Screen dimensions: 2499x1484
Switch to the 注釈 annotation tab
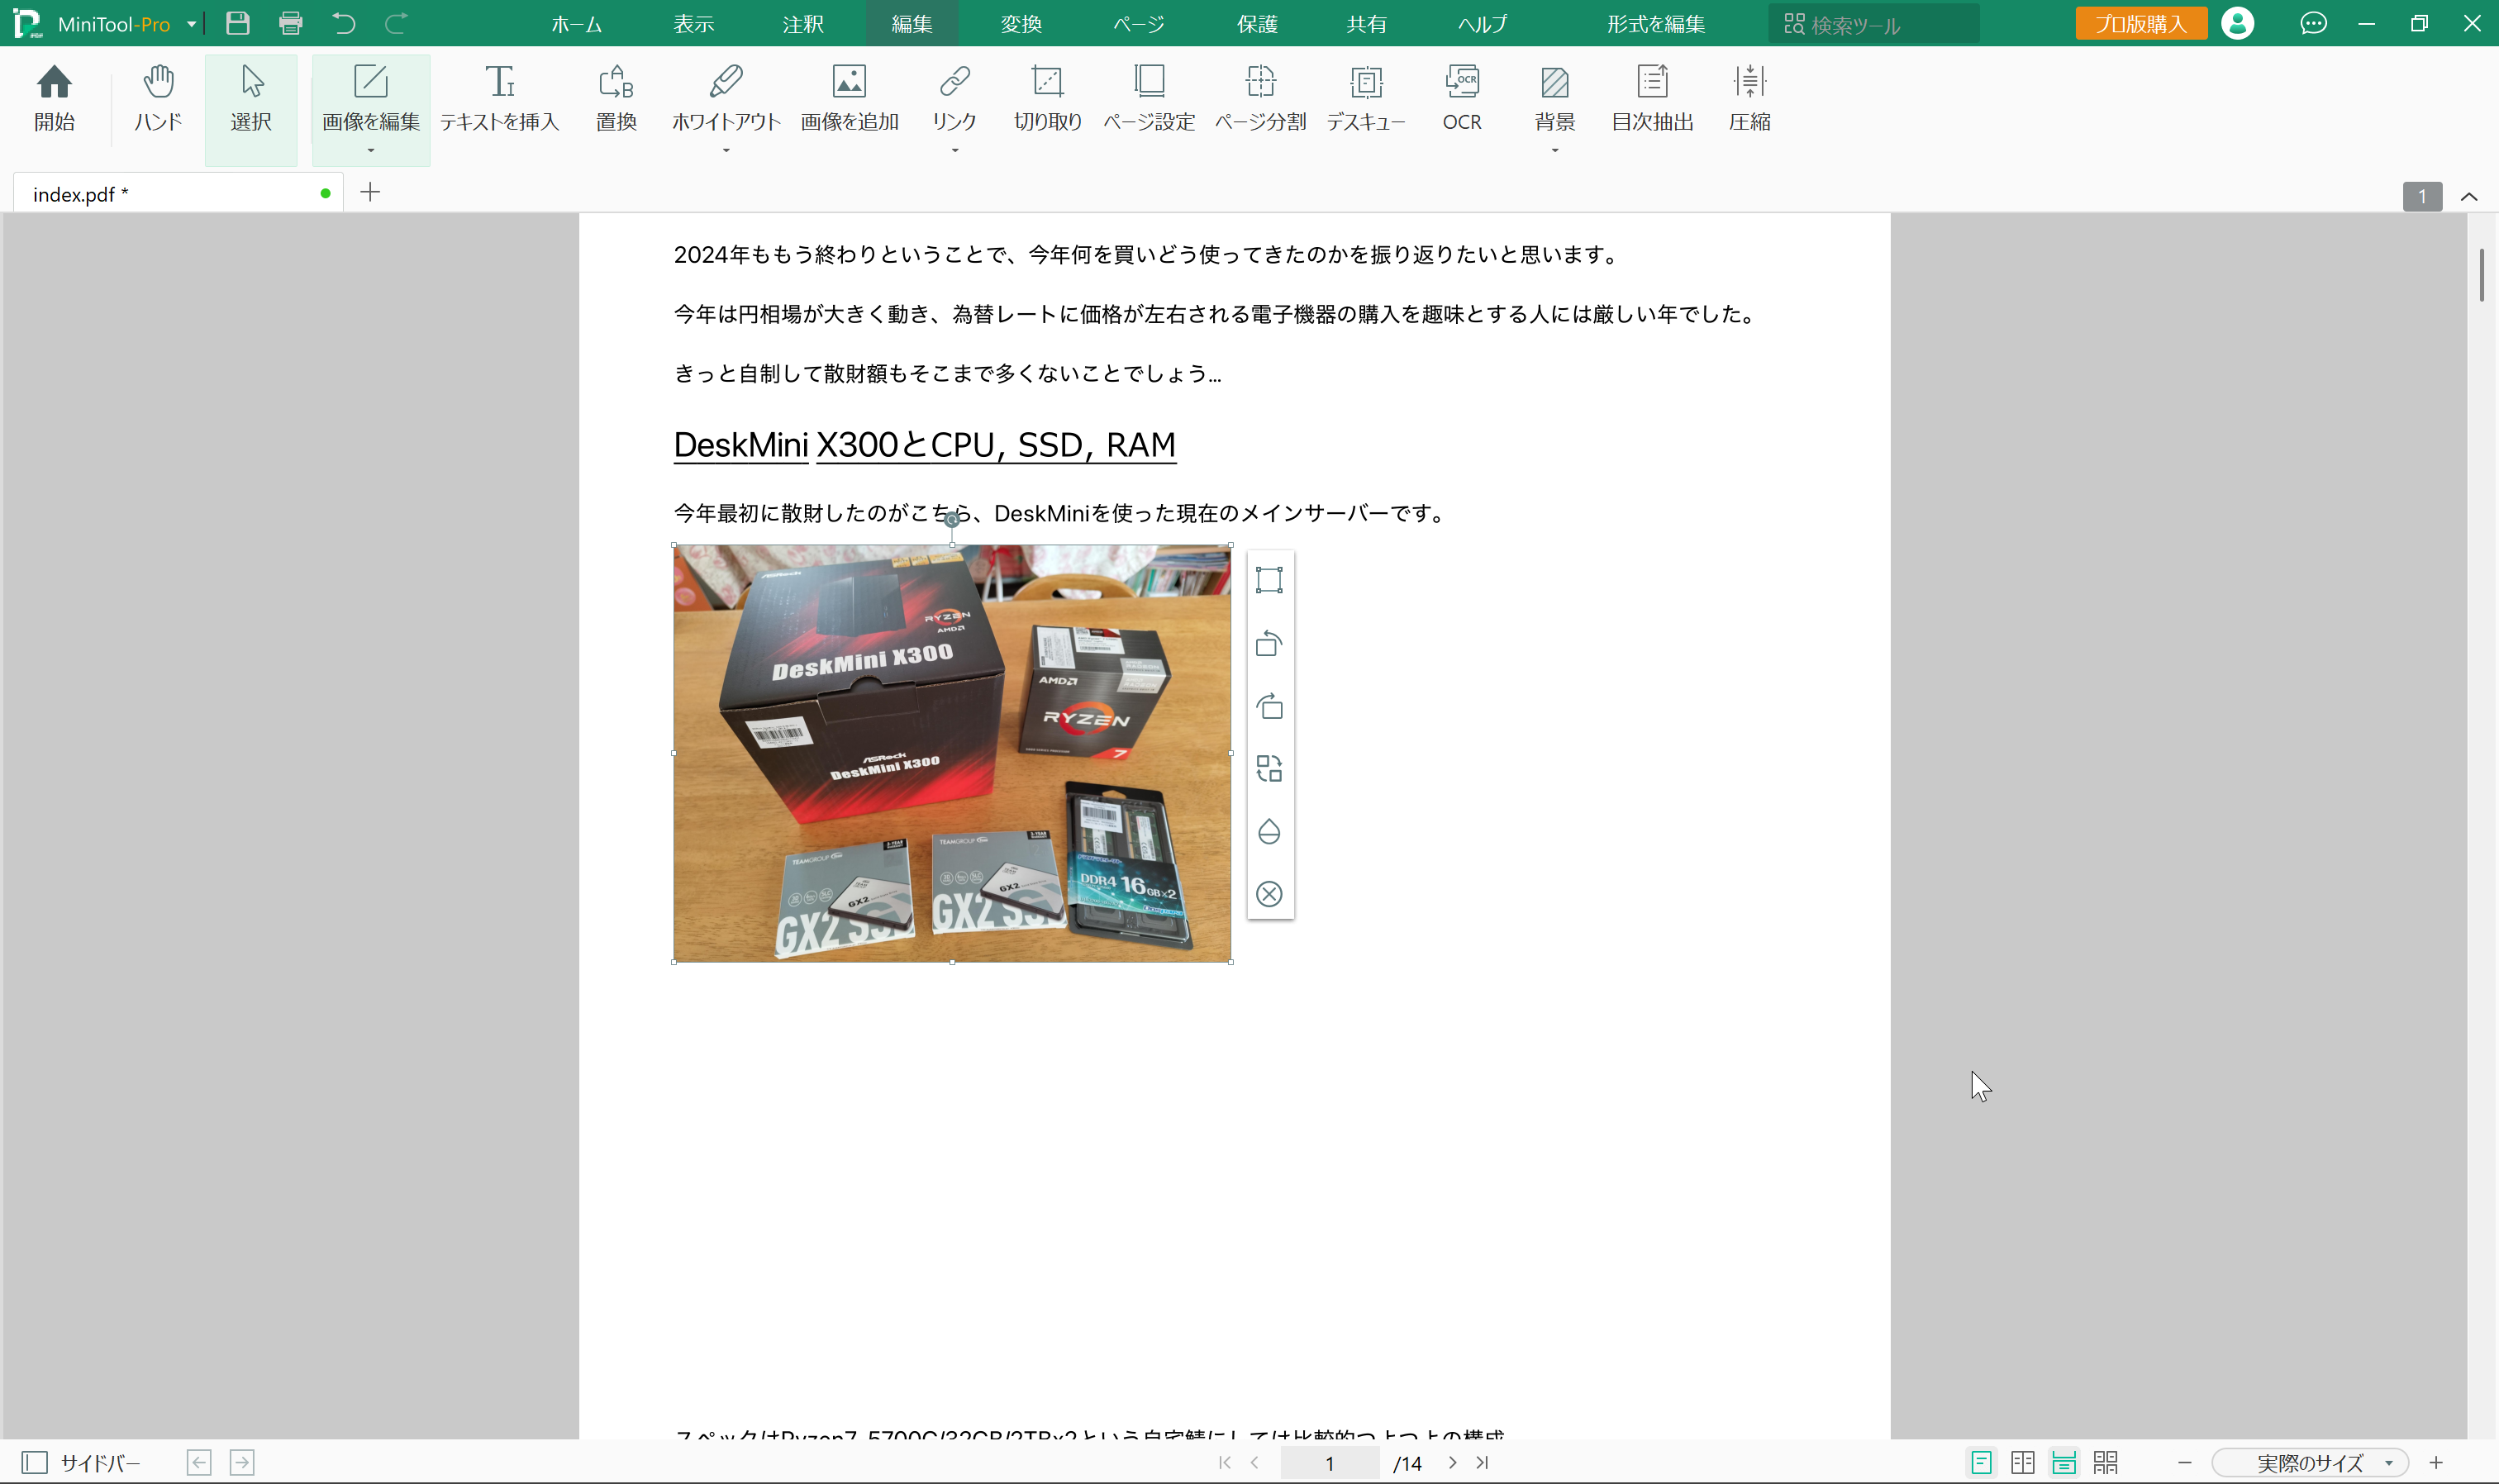(803, 24)
